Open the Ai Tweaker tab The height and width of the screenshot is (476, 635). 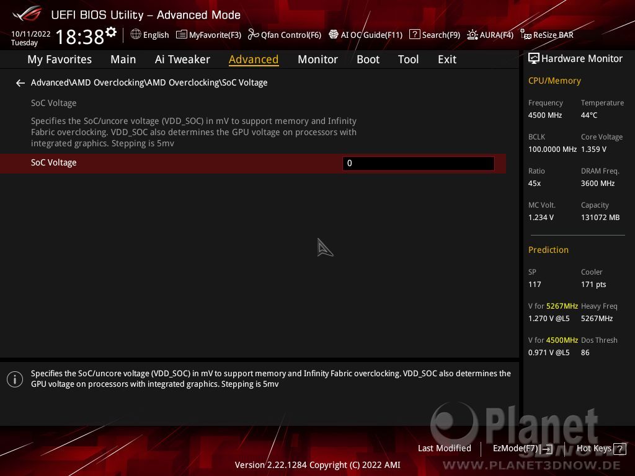pos(182,59)
